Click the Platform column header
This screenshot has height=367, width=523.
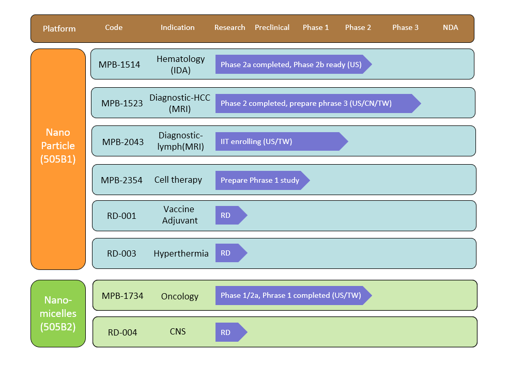59,28
